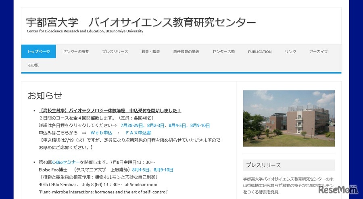Click the プレスリリース sidebar heading

(x=289, y=165)
